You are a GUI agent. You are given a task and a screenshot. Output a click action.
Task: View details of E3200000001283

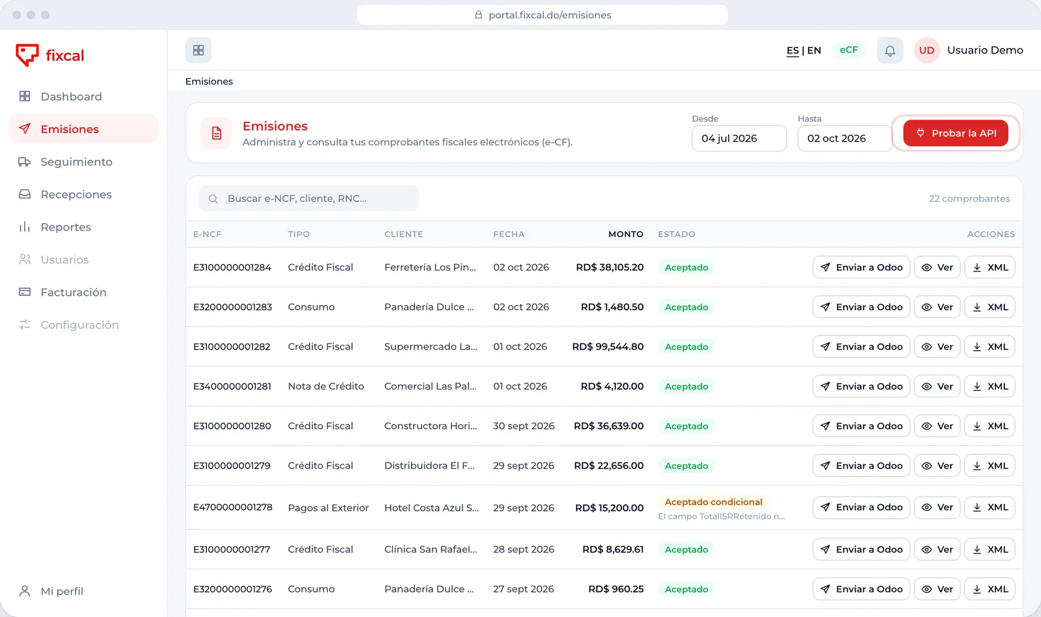937,307
